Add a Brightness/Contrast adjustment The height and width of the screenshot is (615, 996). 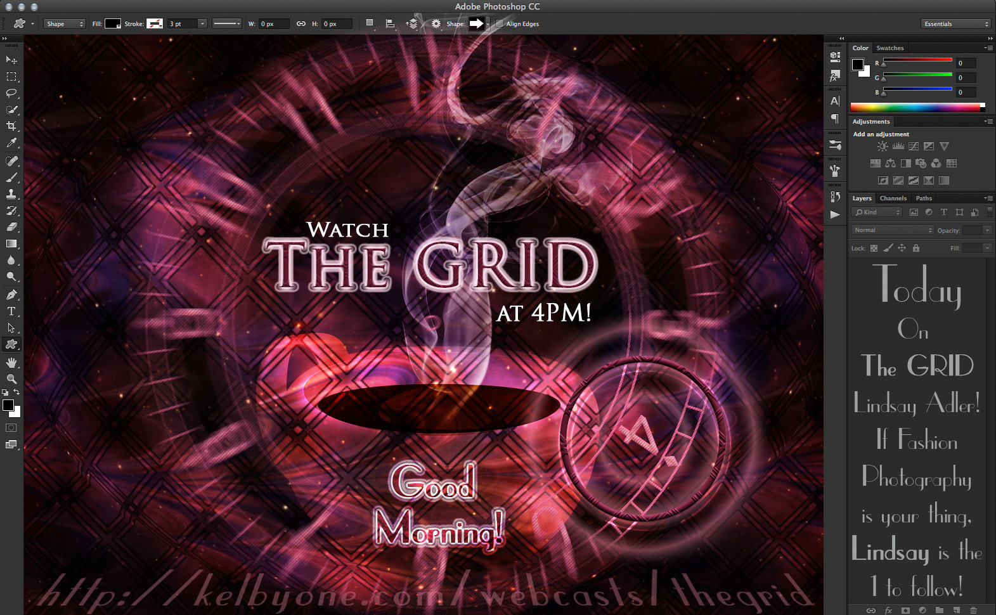[x=883, y=146]
